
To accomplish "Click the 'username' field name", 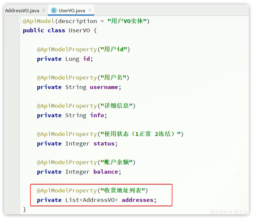I will pyautogui.click(x=104, y=87).
